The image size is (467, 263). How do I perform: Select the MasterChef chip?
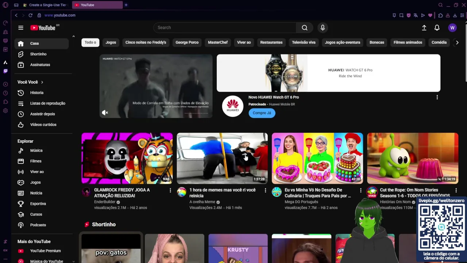(x=218, y=42)
